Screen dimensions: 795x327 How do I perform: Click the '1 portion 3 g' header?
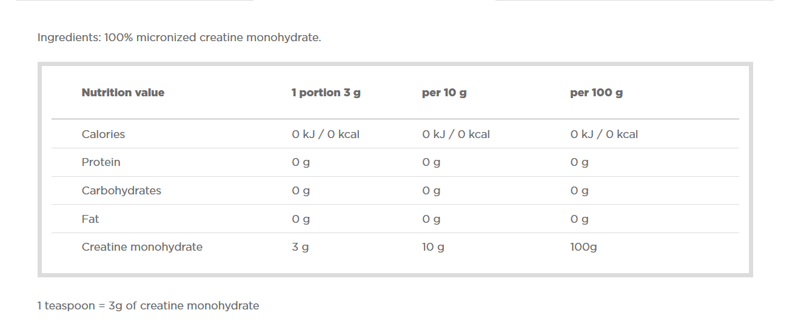pos(326,93)
